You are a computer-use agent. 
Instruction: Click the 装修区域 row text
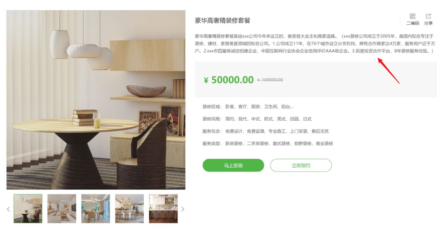(x=248, y=107)
